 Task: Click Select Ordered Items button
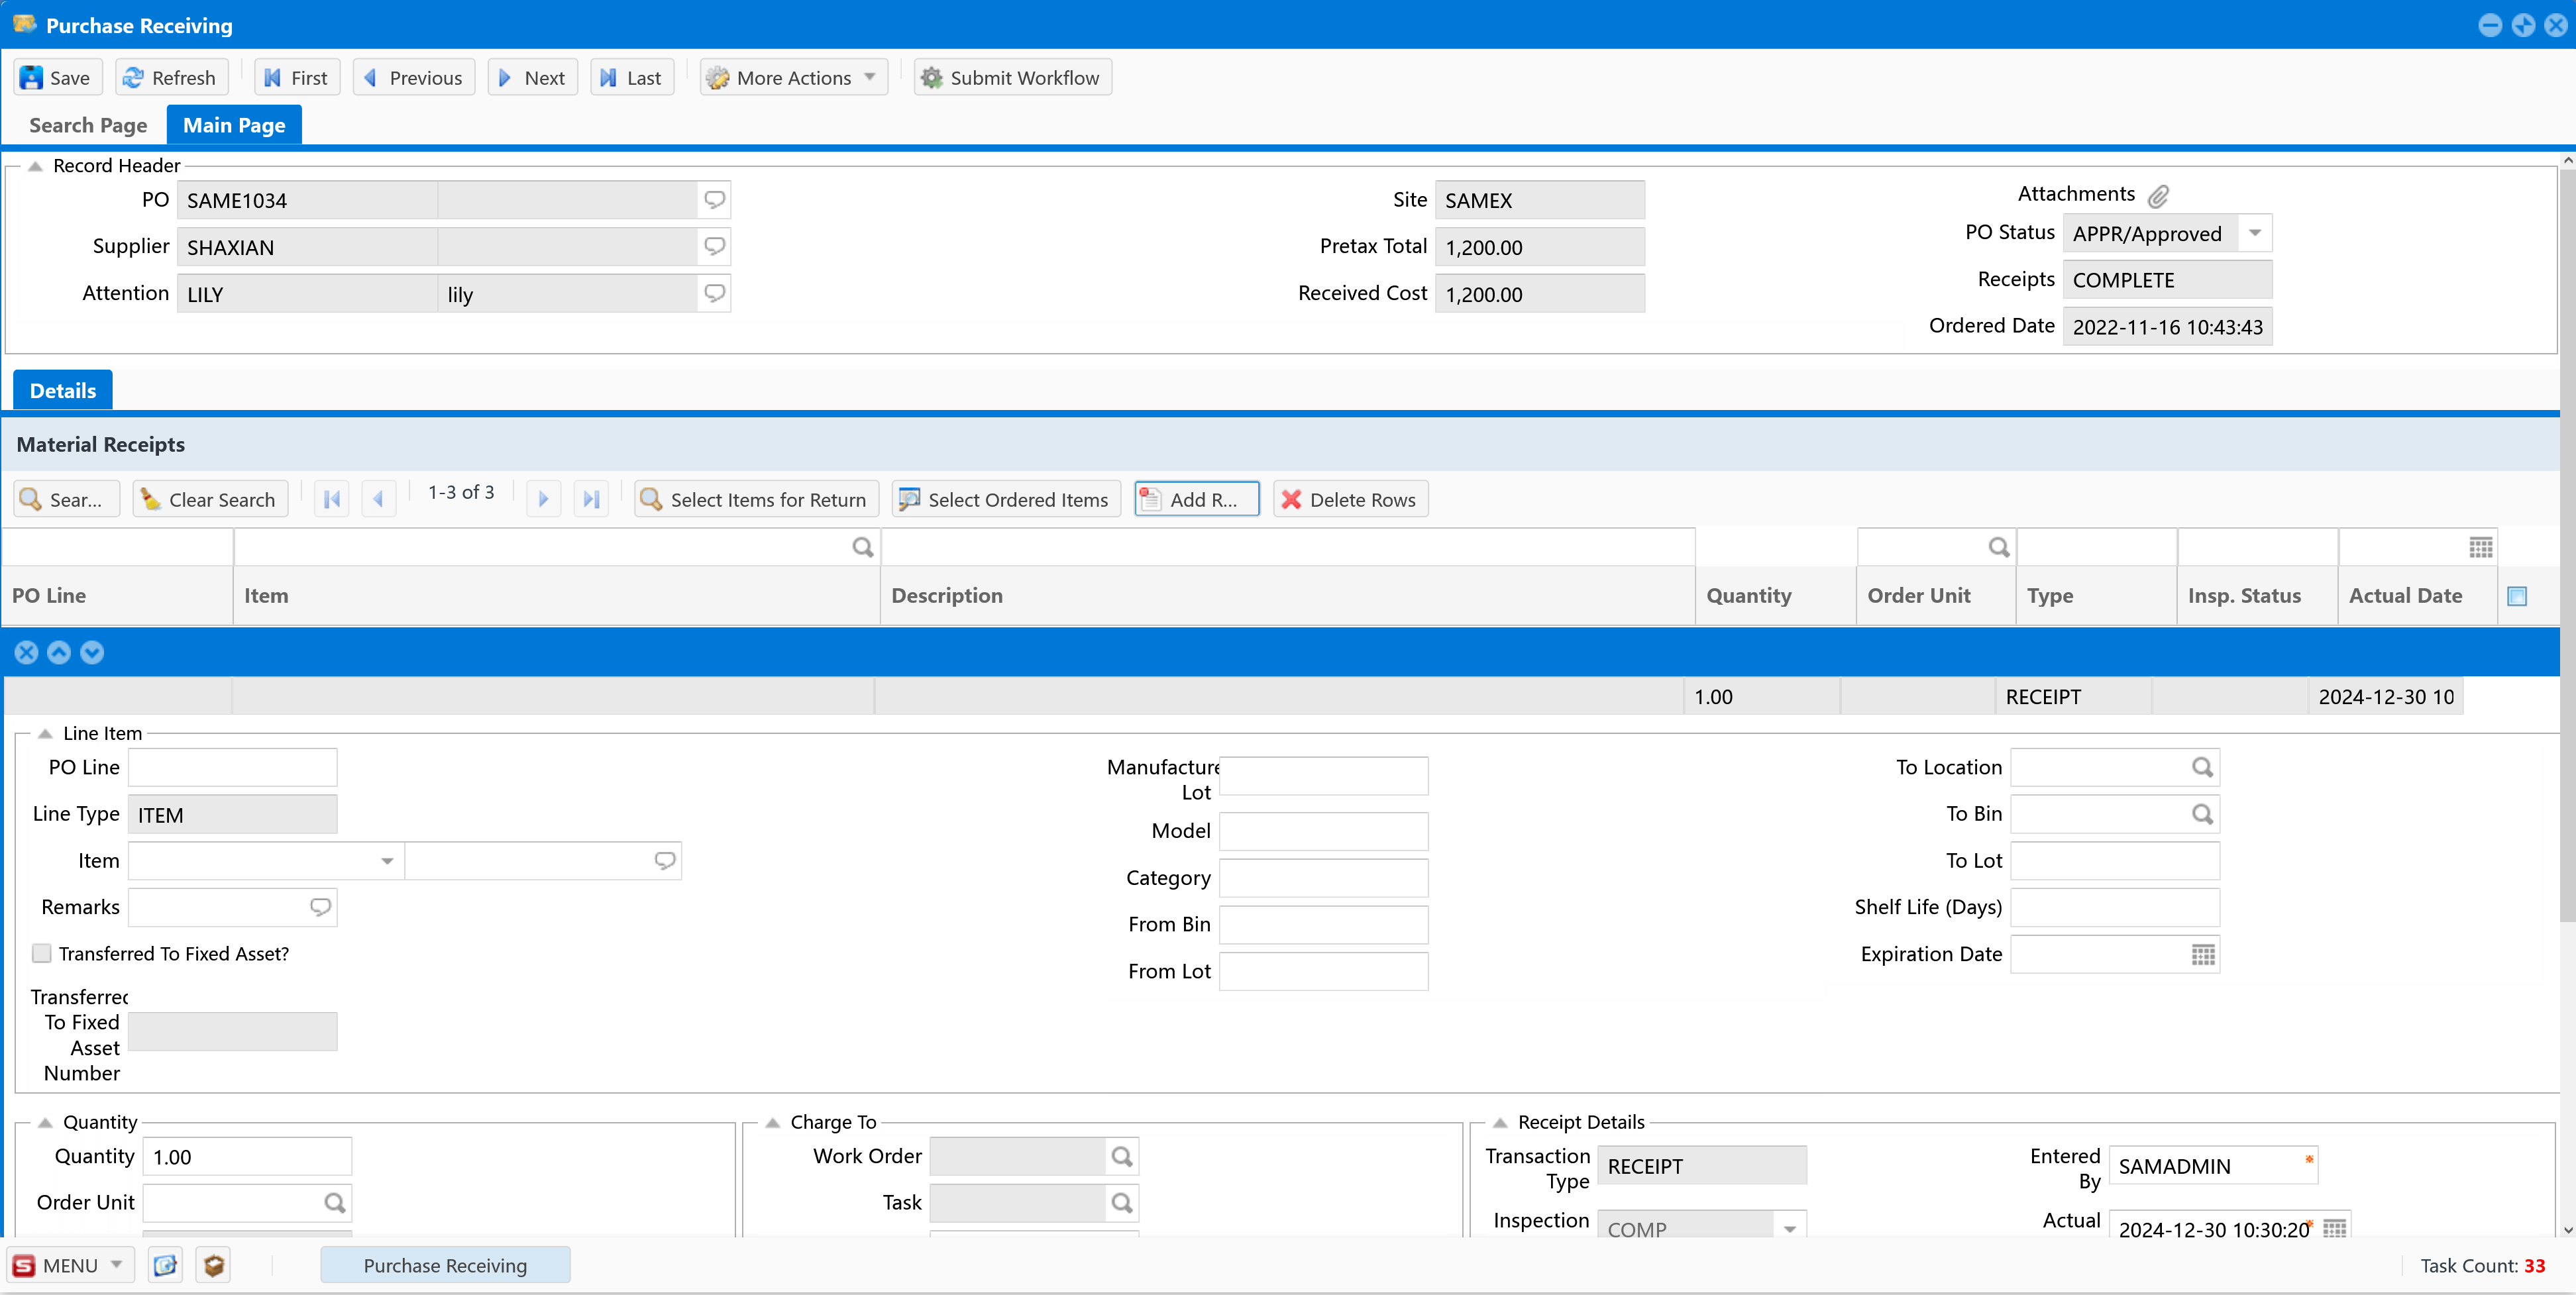1006,499
